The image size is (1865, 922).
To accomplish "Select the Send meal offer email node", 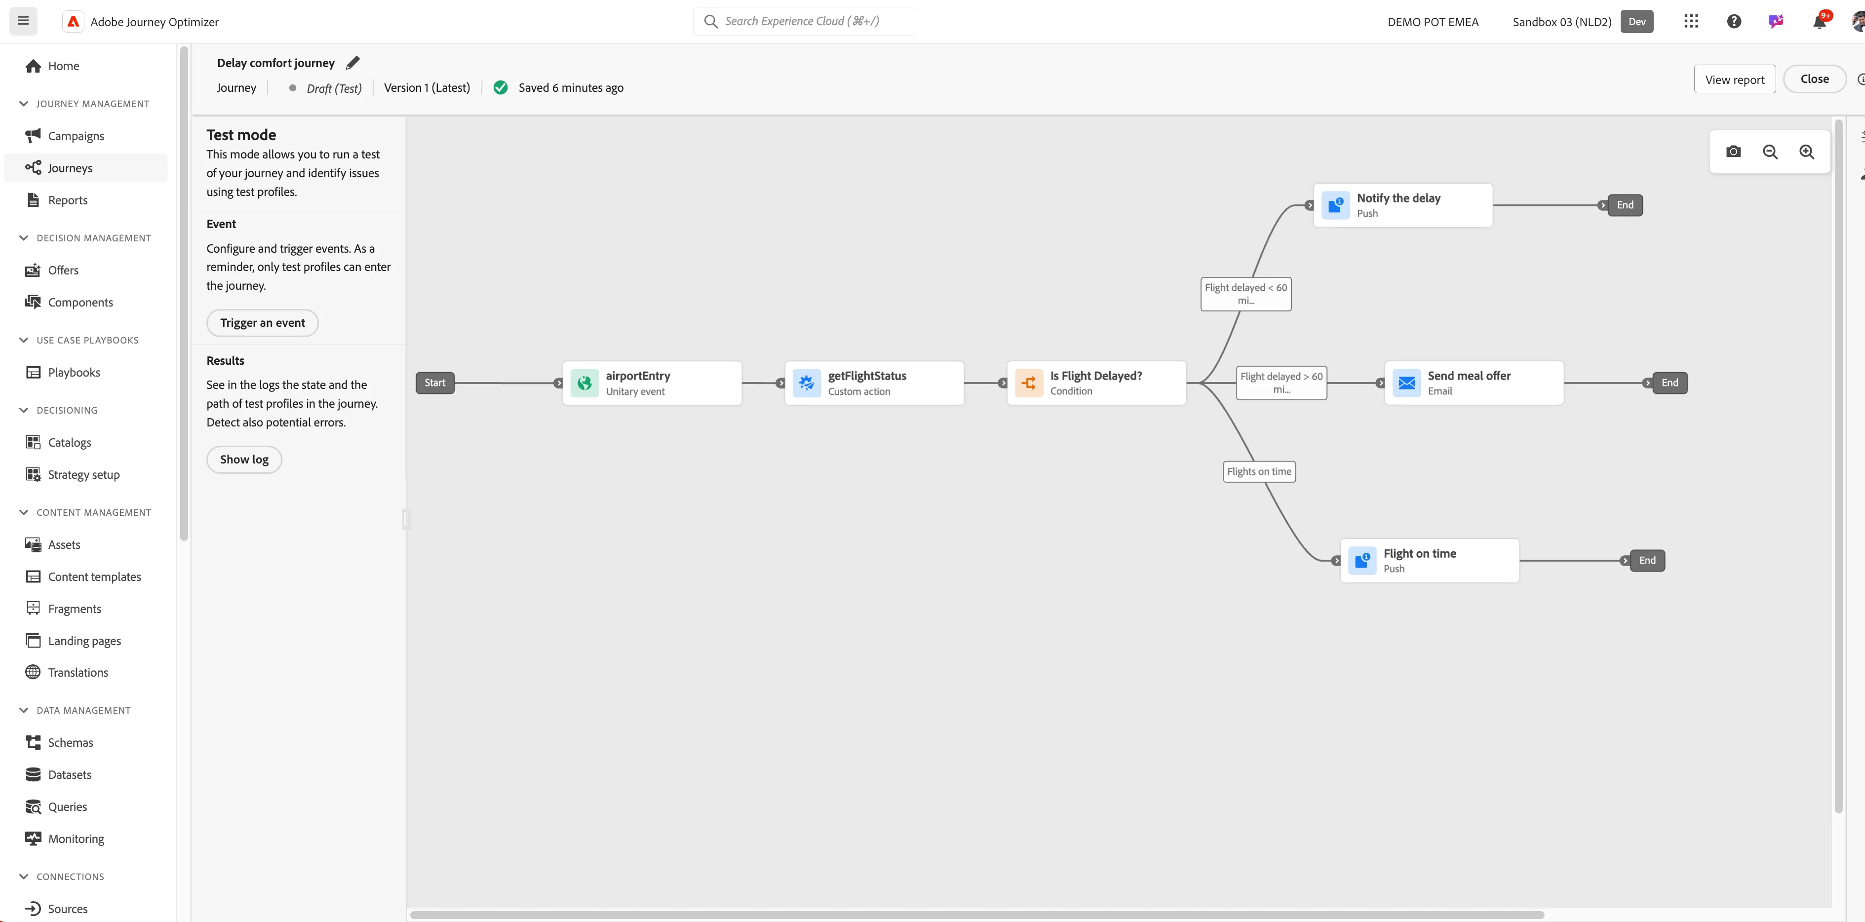I will [x=1474, y=383].
